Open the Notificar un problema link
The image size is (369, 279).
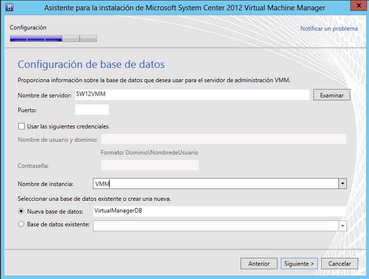click(329, 29)
